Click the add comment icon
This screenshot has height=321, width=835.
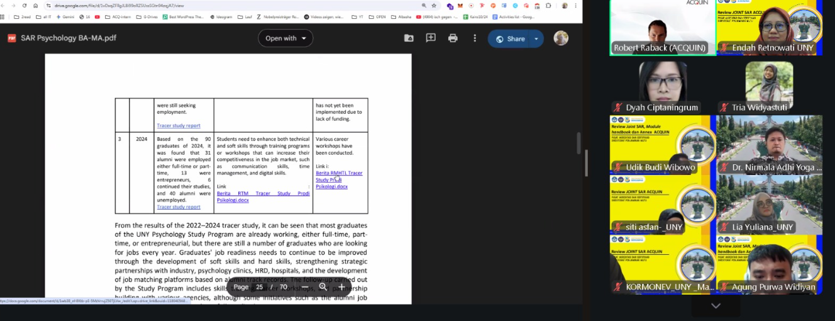coord(431,38)
